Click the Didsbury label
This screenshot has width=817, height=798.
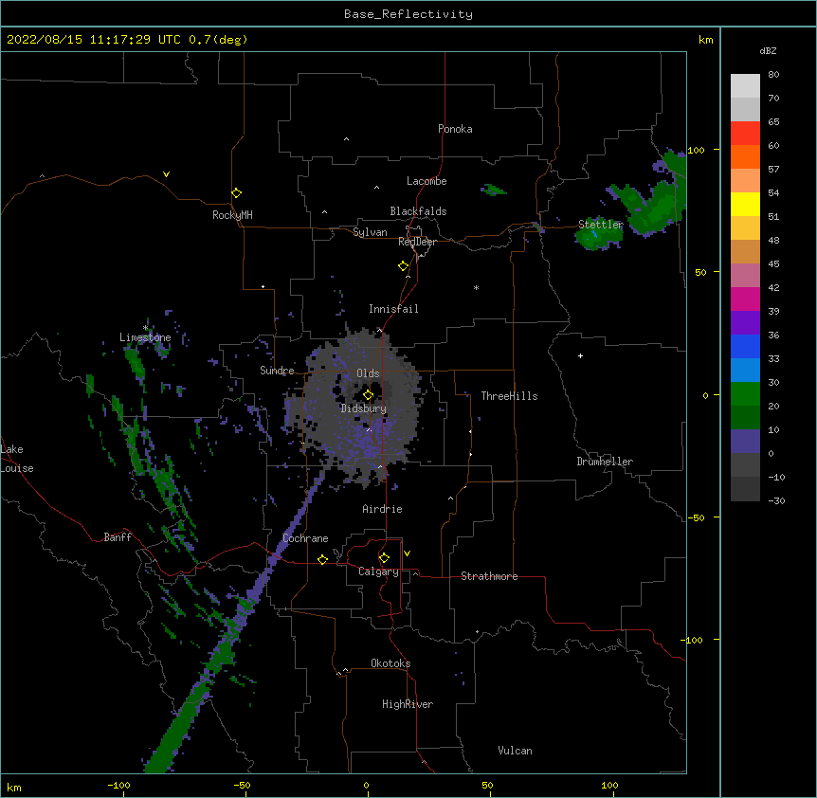pos(364,408)
